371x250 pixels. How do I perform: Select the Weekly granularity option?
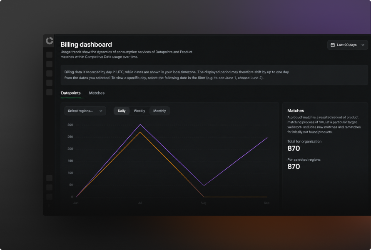(139, 111)
